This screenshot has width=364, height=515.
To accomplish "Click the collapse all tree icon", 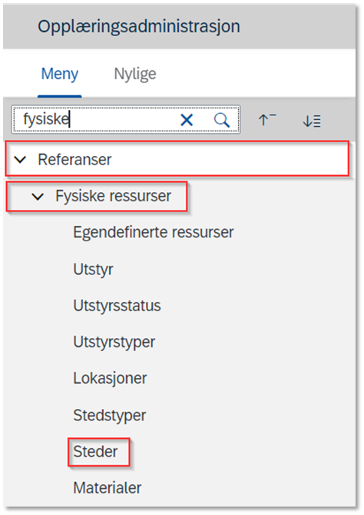I will pos(266,120).
